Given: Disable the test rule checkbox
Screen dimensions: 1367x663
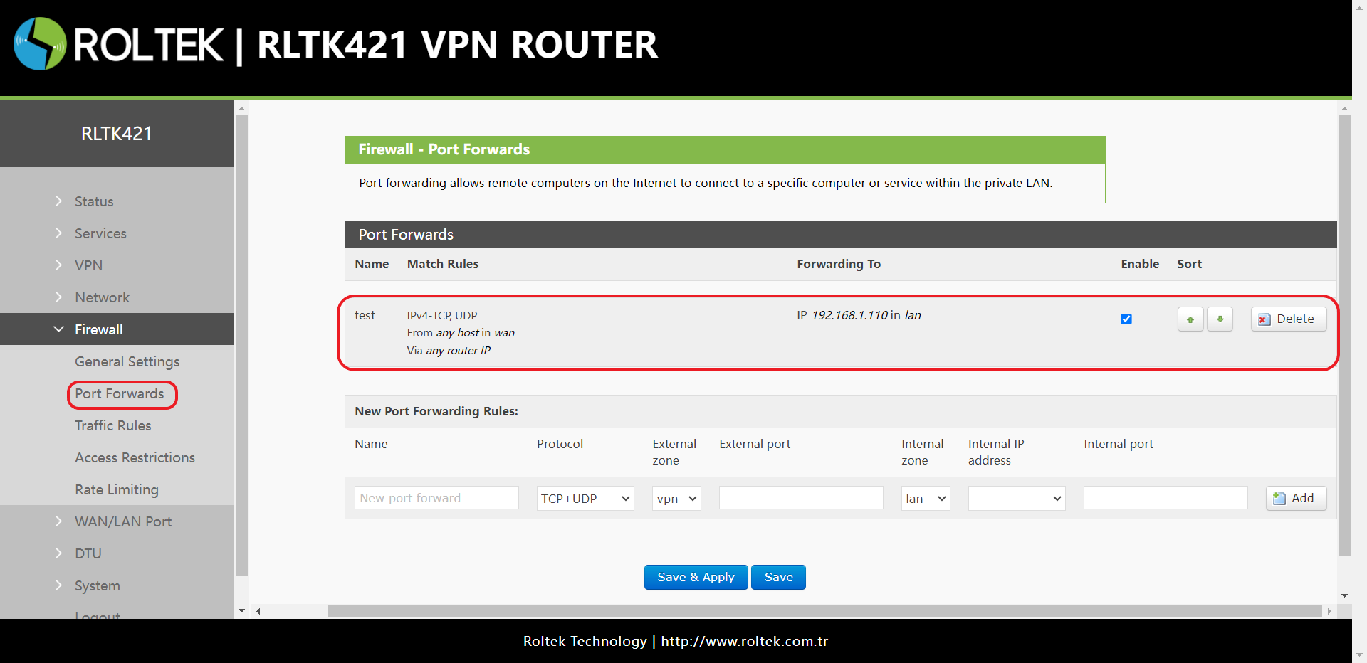Looking at the screenshot, I should (x=1126, y=319).
